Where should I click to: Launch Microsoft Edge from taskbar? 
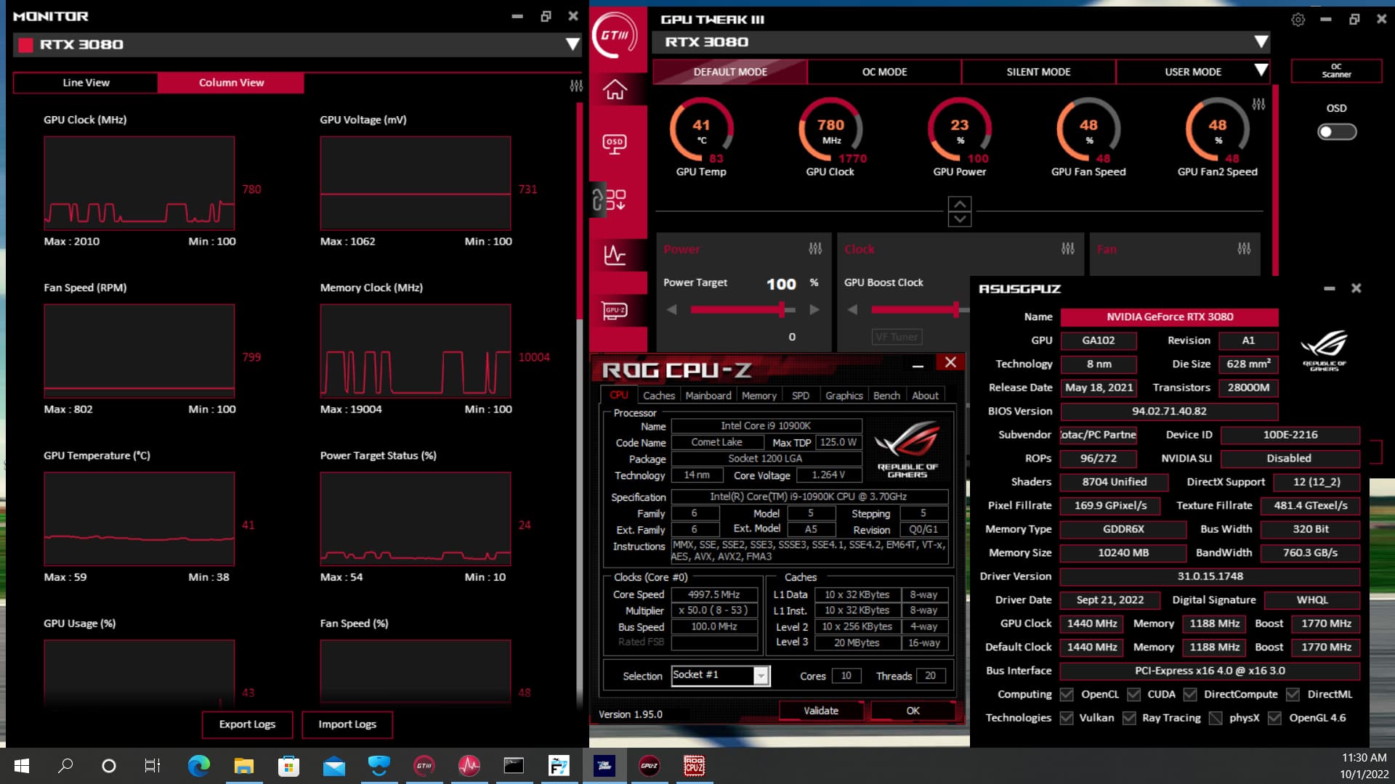click(198, 766)
